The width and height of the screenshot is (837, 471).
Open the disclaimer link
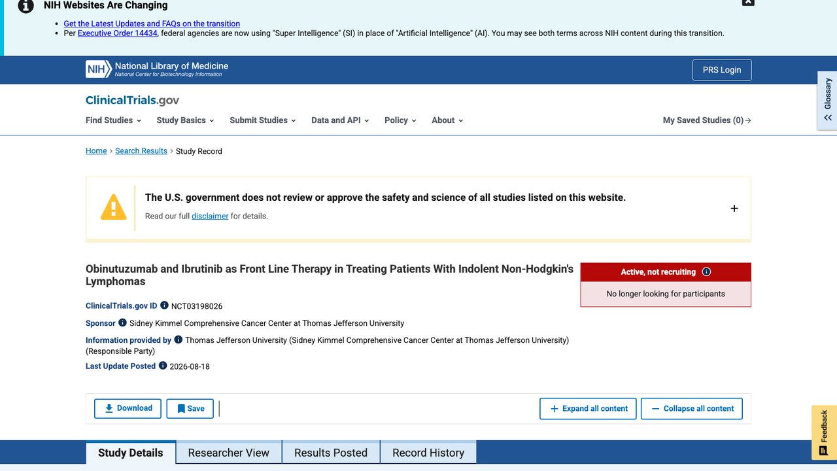(x=210, y=216)
